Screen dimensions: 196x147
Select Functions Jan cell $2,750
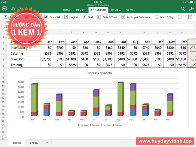coord(47,59)
